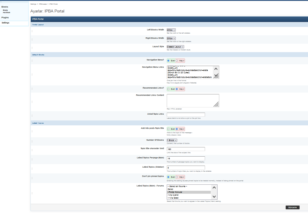The width and height of the screenshot is (308, 218).
Task: Click the drag handle for Navigation Menu Links row
Action: point(32,74)
